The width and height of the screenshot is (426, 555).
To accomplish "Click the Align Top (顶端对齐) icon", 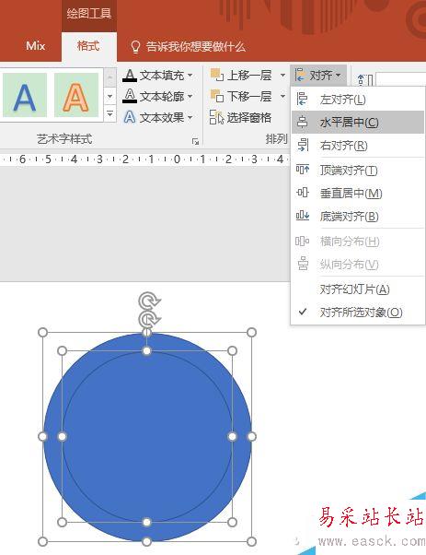I will [303, 170].
